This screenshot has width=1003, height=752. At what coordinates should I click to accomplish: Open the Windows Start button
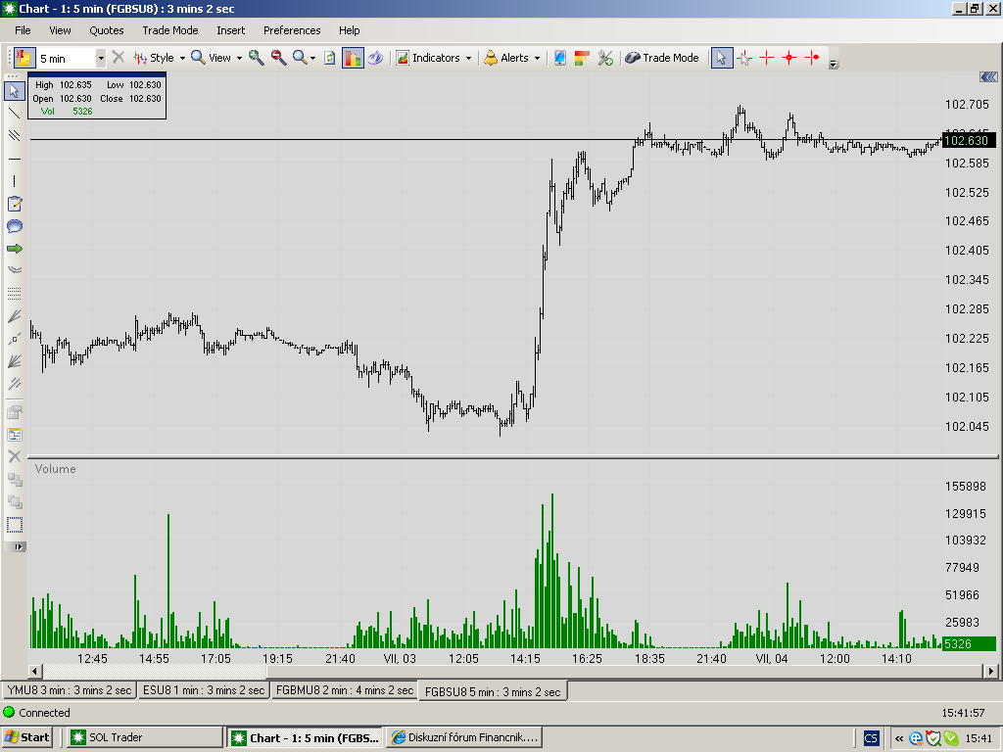click(26, 737)
